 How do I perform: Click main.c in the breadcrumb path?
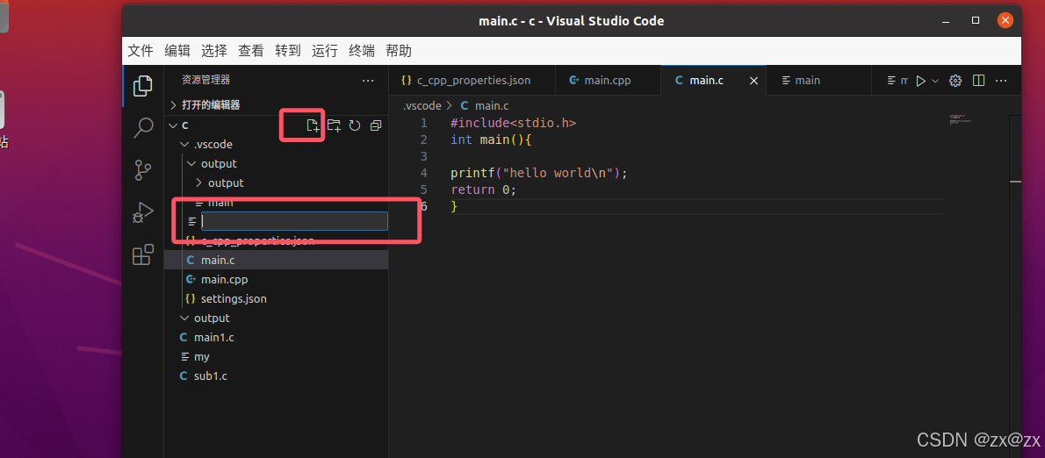pyautogui.click(x=493, y=106)
